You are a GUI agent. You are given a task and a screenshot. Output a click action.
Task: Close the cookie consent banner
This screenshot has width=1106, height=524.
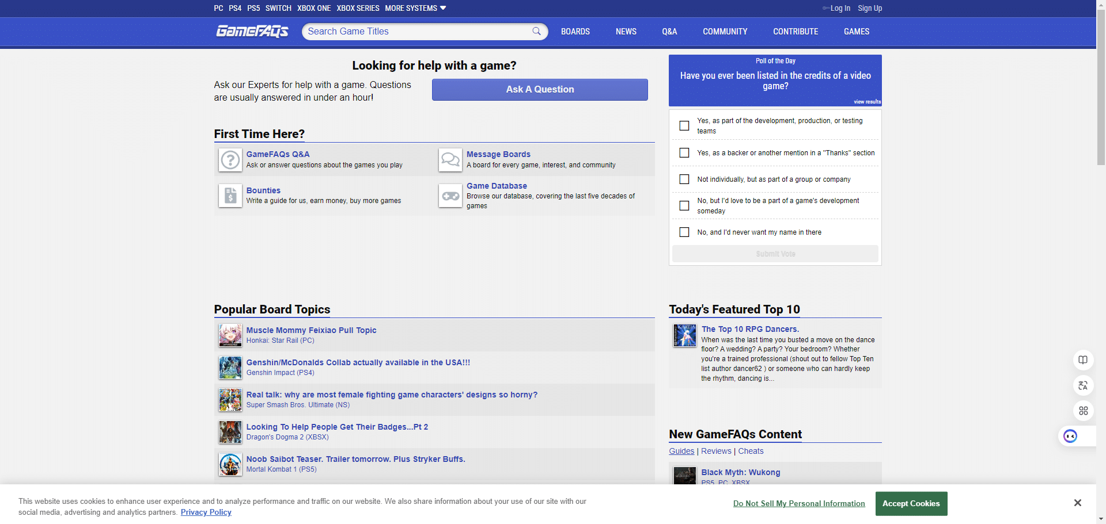tap(1077, 503)
